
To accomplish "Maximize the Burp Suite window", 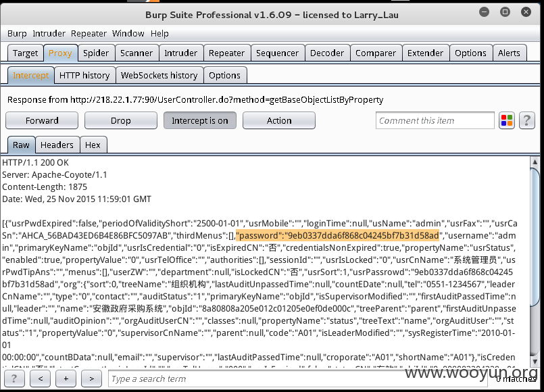I will click(x=505, y=11).
